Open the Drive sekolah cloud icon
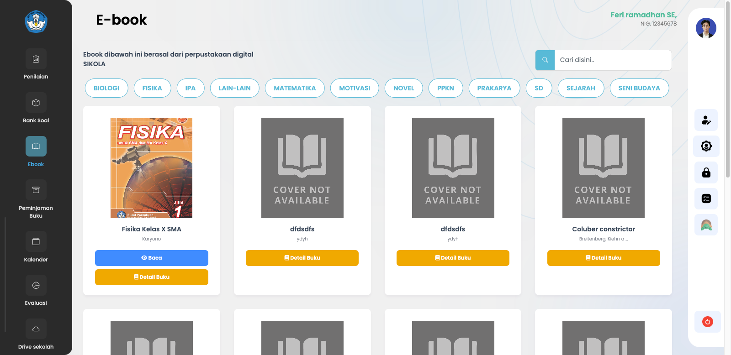 36,329
